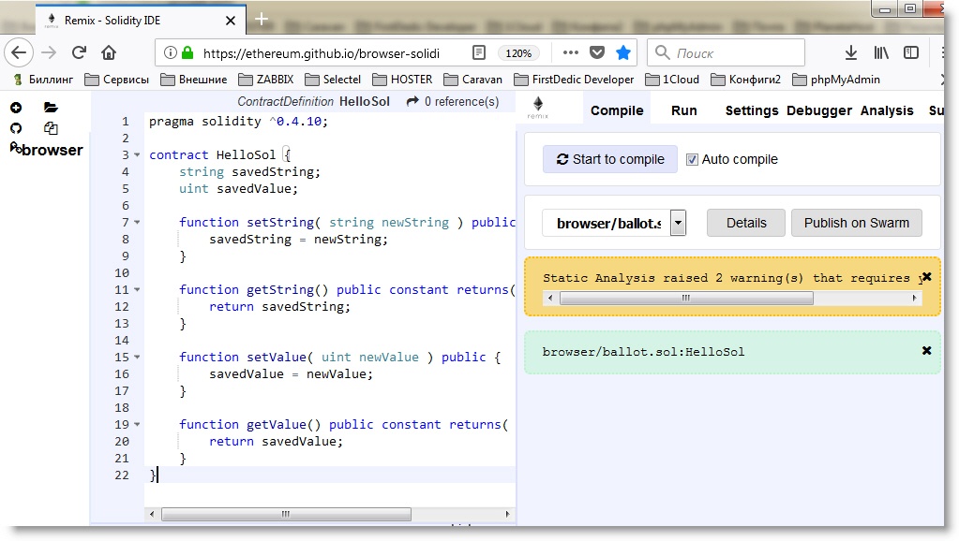Open the Сервисы bookmarks folder
The width and height of the screenshot is (959, 541).
117,80
